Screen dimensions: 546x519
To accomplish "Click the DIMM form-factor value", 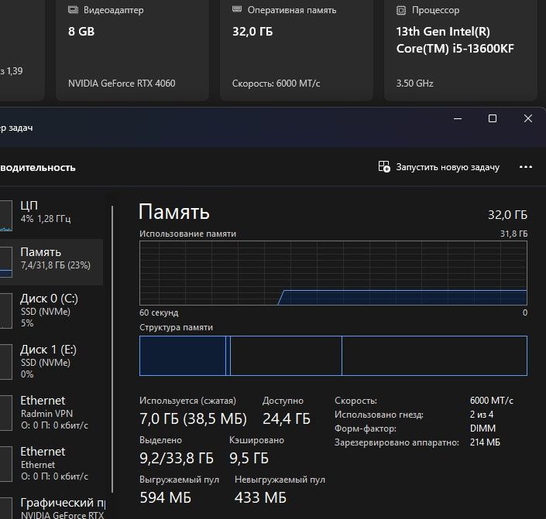I will [482, 429].
